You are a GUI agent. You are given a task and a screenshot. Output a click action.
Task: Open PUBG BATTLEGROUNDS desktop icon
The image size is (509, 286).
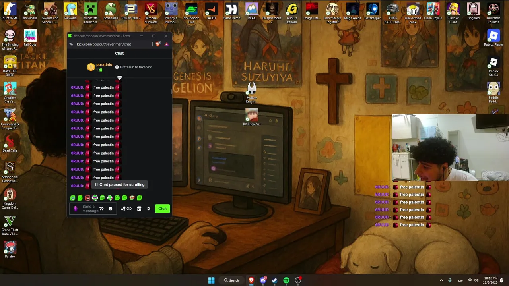(x=392, y=13)
